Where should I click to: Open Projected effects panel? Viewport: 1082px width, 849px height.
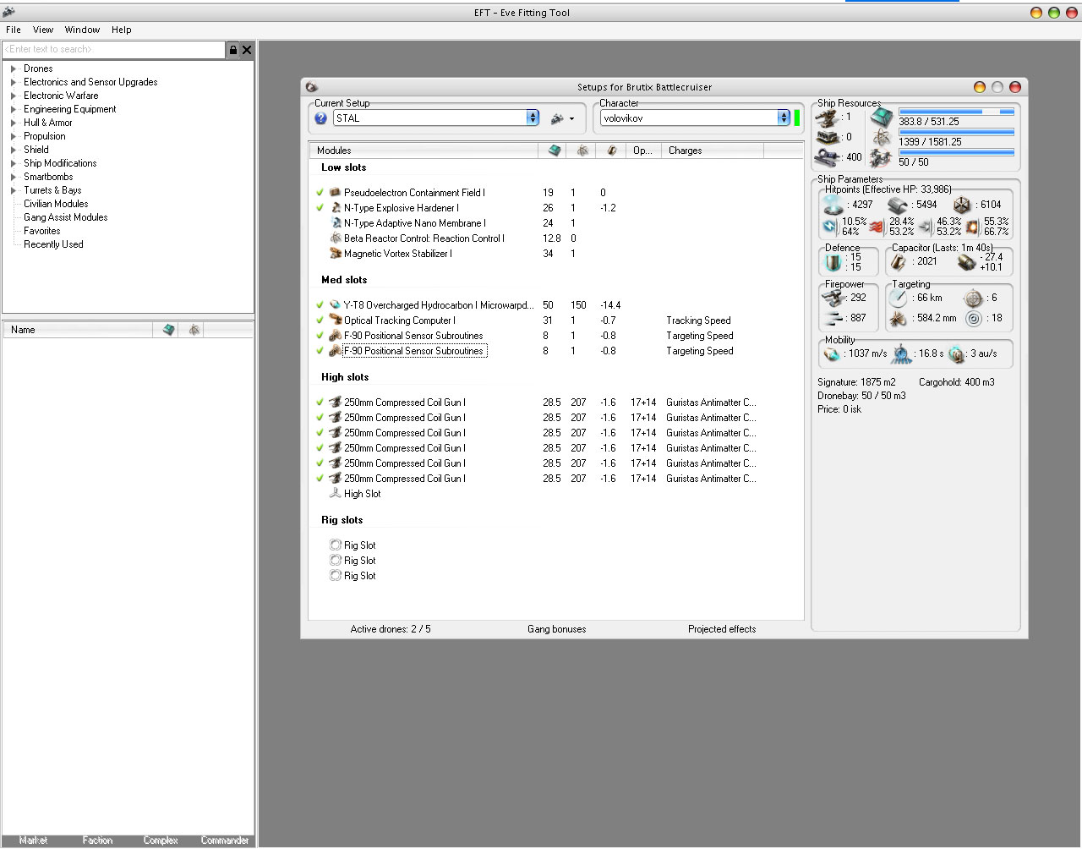click(722, 629)
